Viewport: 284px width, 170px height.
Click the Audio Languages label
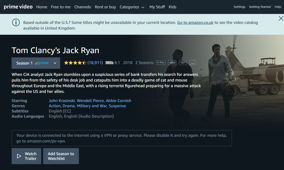pyautogui.click(x=28, y=116)
